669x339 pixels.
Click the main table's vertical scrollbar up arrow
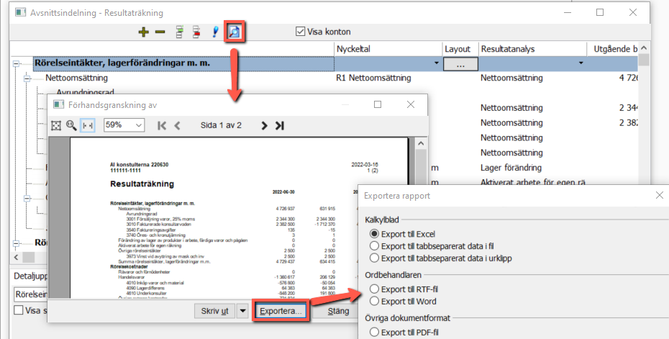coord(644,48)
